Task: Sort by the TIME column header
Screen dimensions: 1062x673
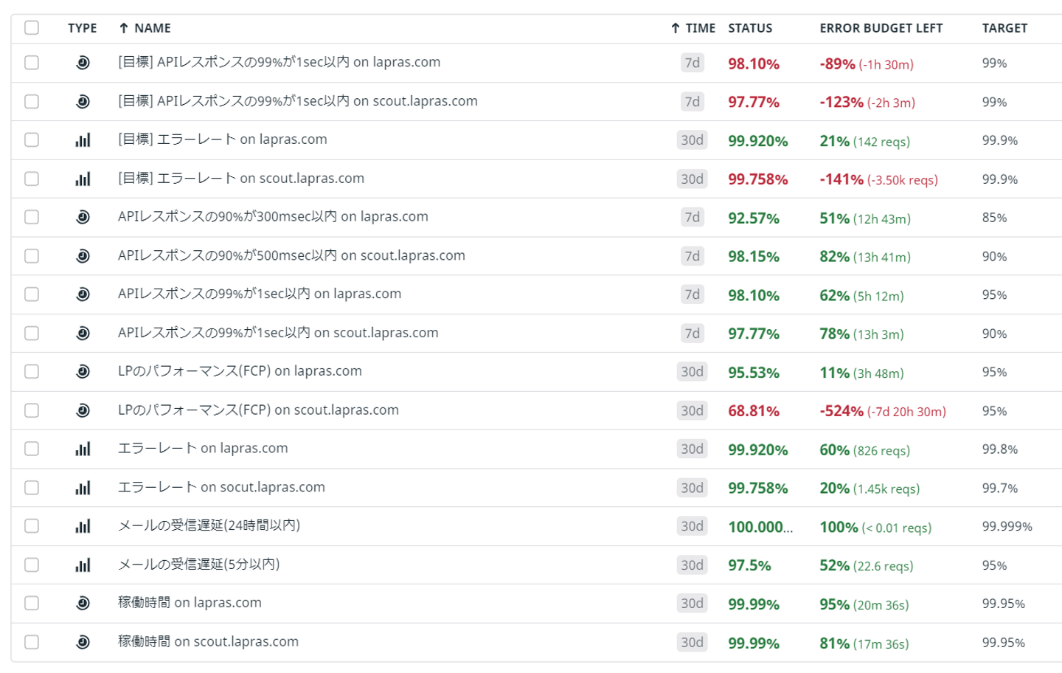Action: point(699,28)
